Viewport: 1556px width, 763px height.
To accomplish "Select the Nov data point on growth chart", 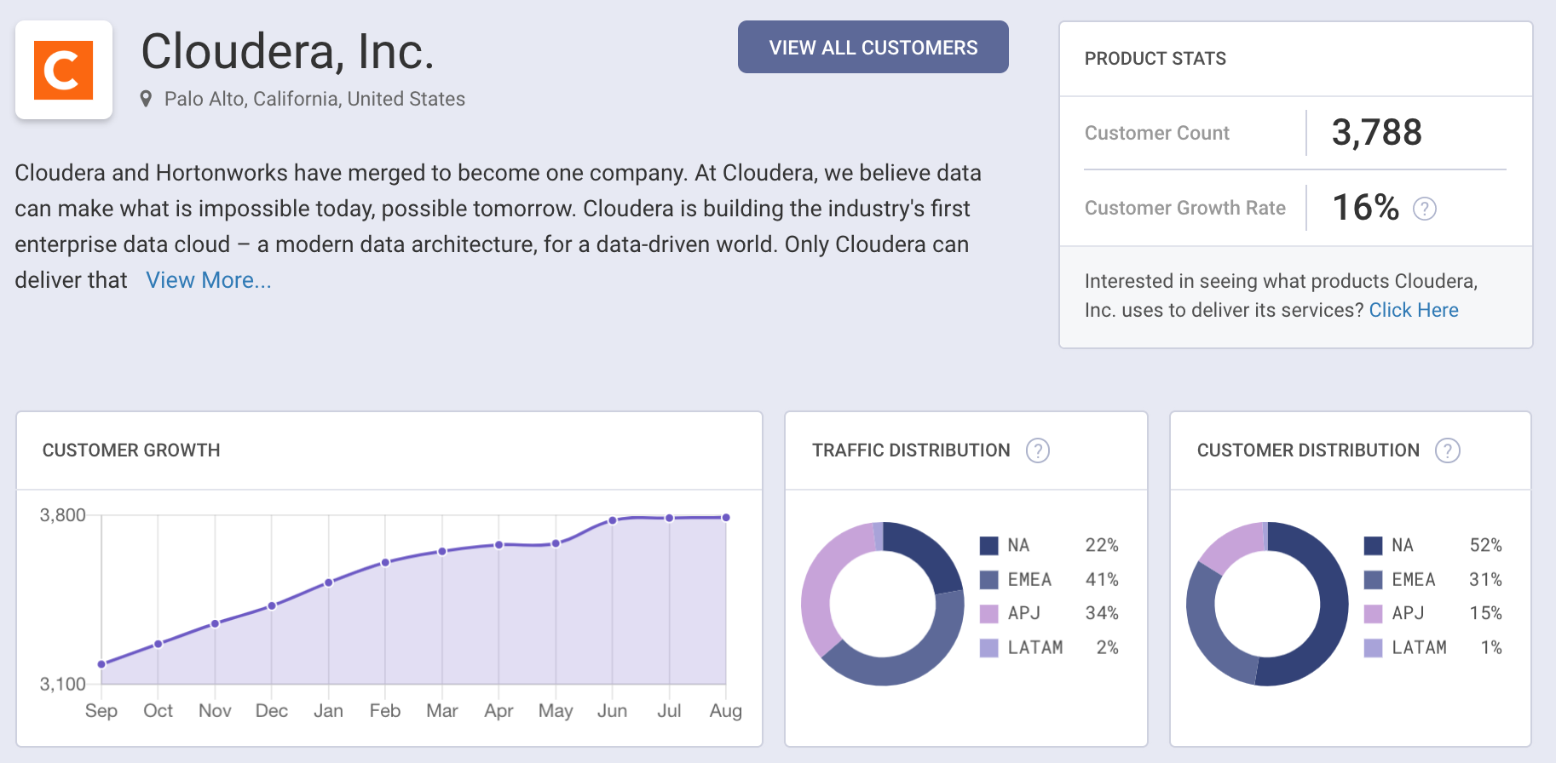I will pos(215,623).
